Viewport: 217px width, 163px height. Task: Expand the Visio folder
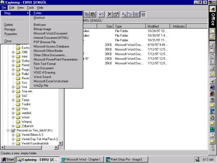pos(13,109)
